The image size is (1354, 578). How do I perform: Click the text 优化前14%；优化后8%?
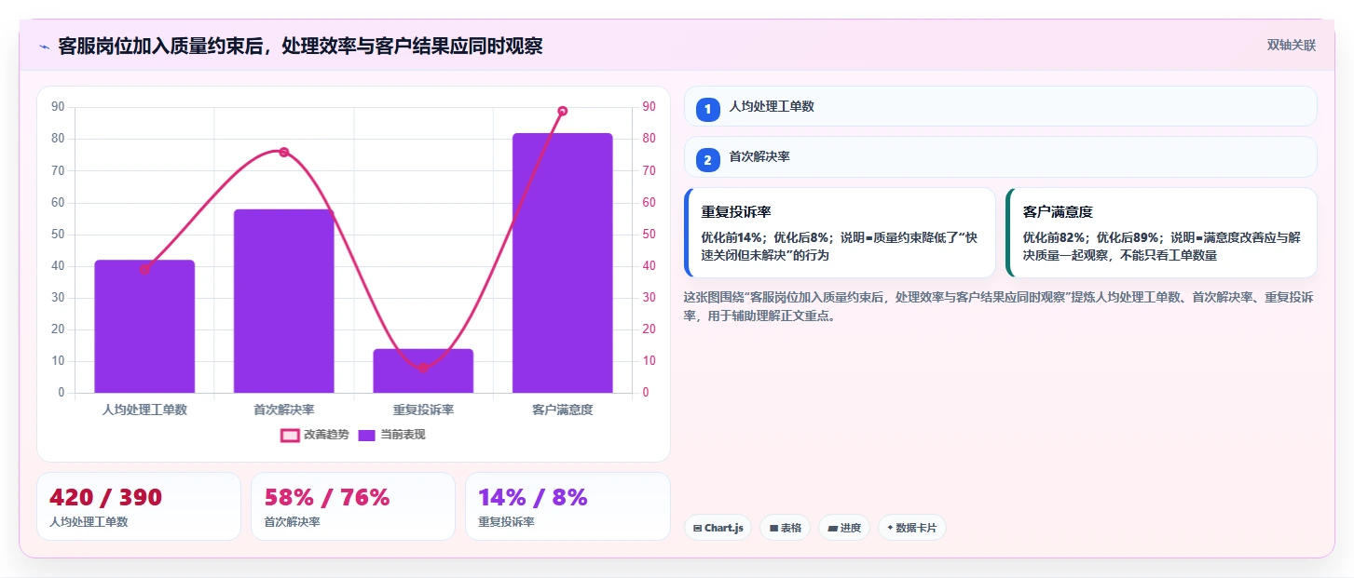(x=767, y=237)
